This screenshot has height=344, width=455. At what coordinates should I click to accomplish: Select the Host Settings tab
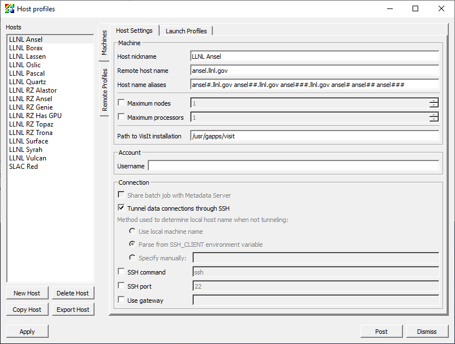tap(134, 31)
